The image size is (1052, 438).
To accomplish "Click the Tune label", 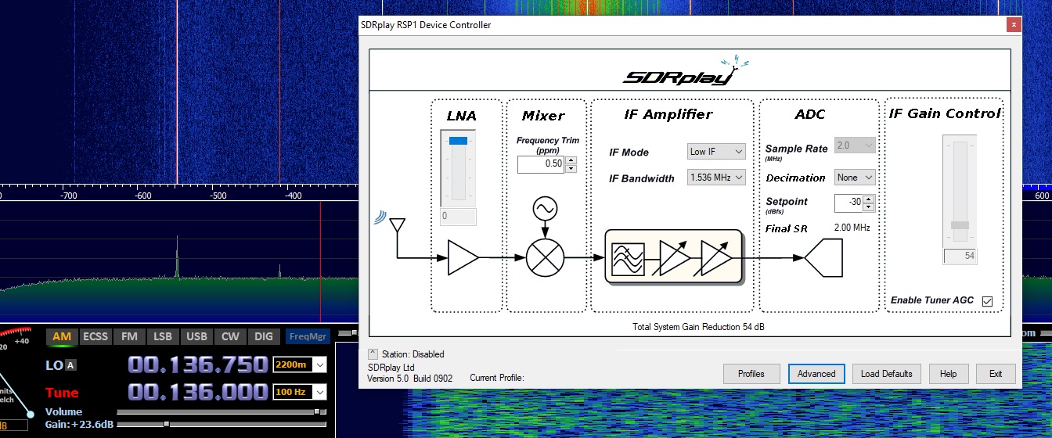I will click(x=61, y=393).
